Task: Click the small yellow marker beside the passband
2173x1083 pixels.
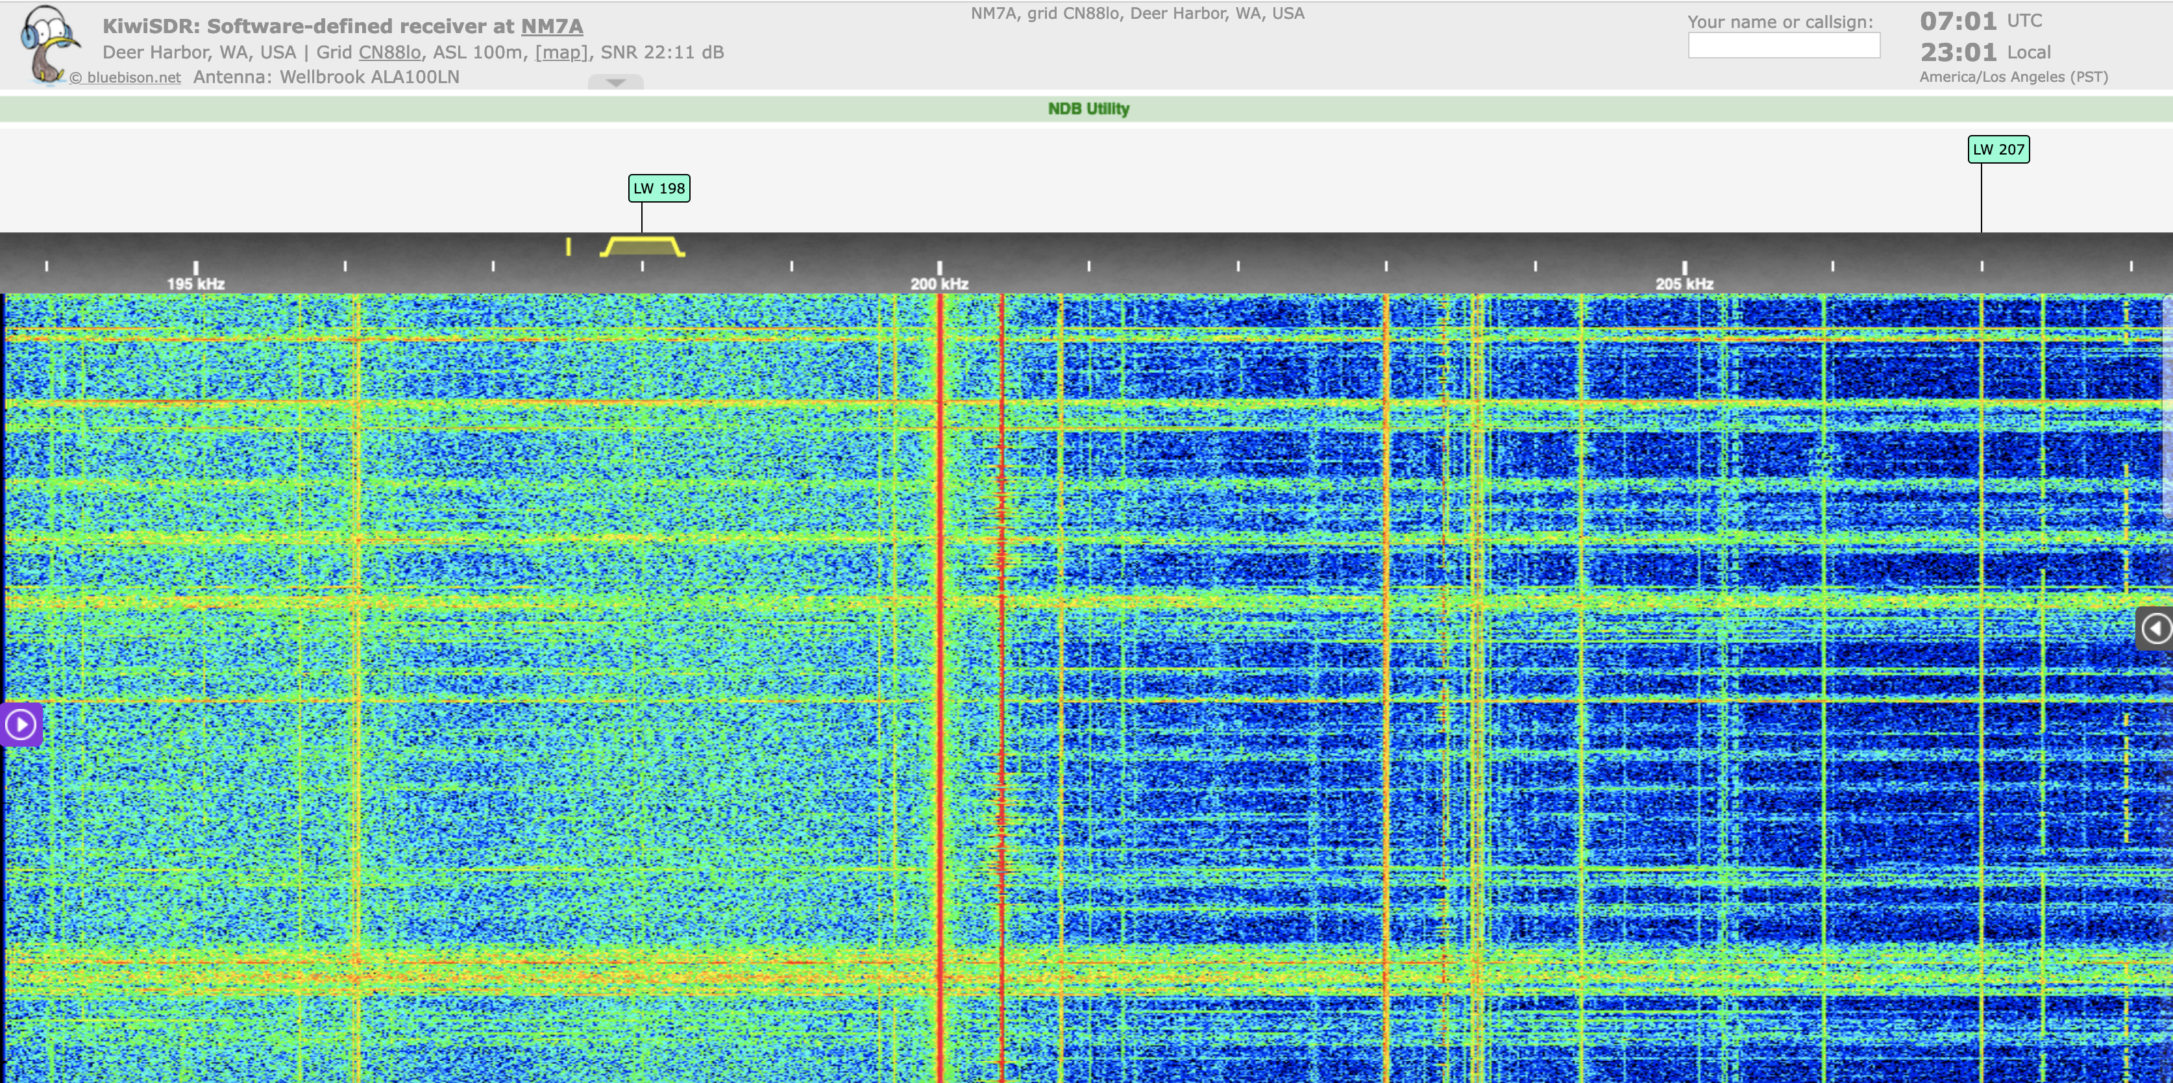Action: 569,247
